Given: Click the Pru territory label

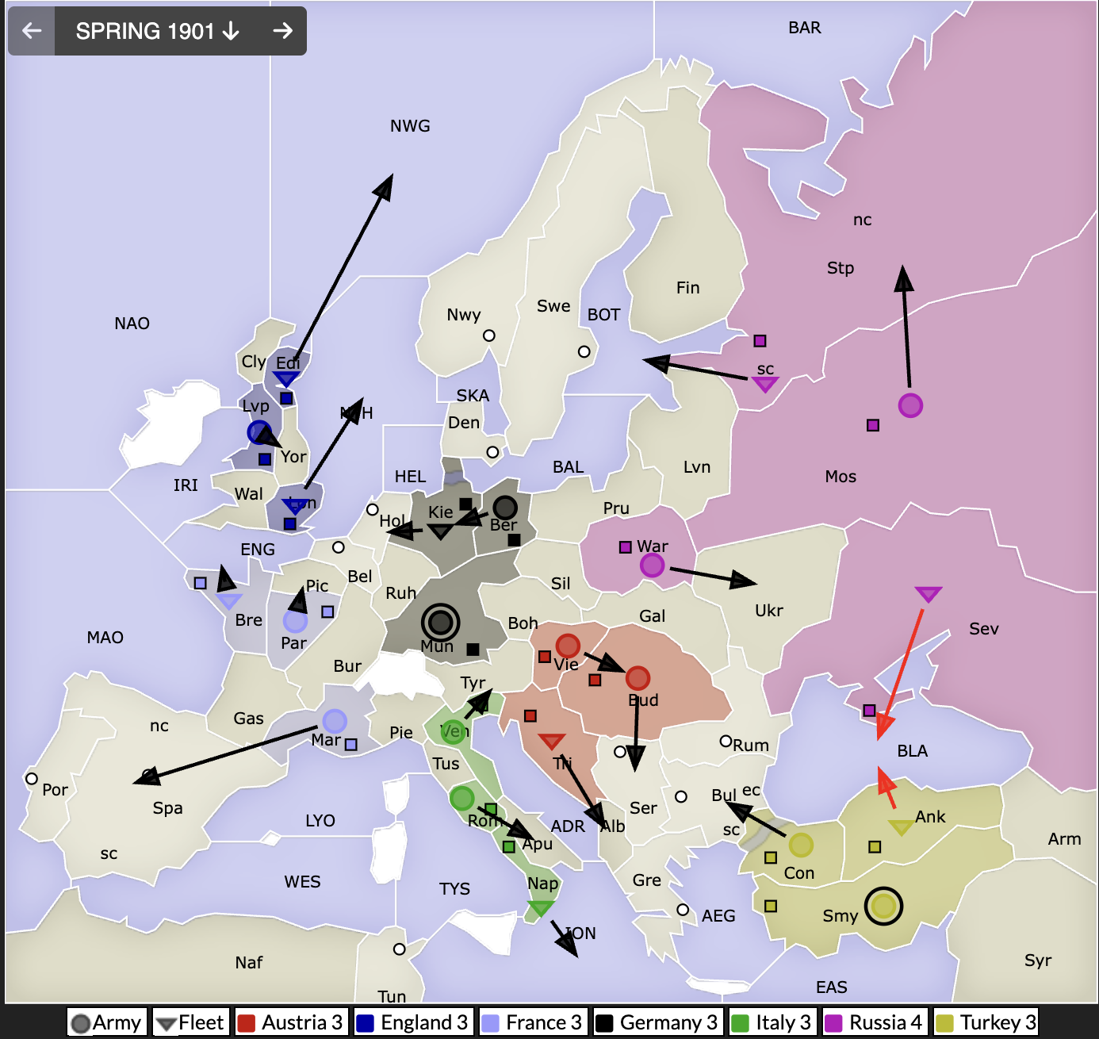Looking at the screenshot, I should [615, 508].
